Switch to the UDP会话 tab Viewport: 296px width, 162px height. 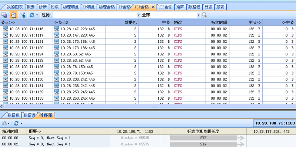click(x=165, y=7)
